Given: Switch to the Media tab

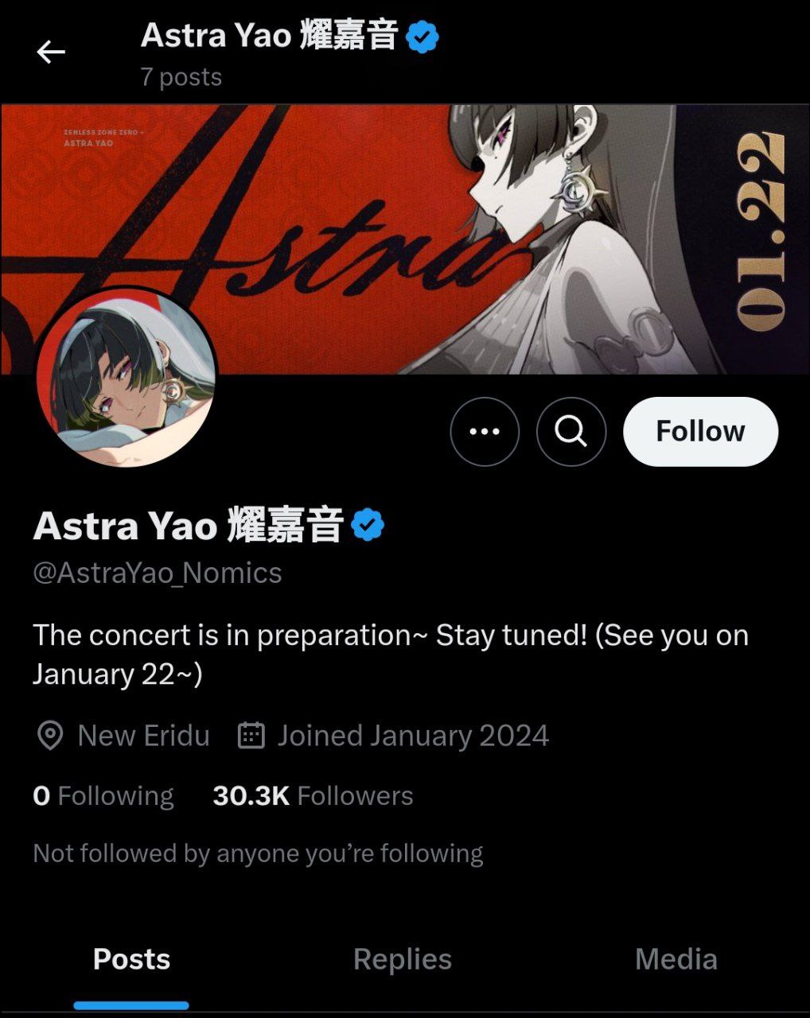Looking at the screenshot, I should pos(676,959).
